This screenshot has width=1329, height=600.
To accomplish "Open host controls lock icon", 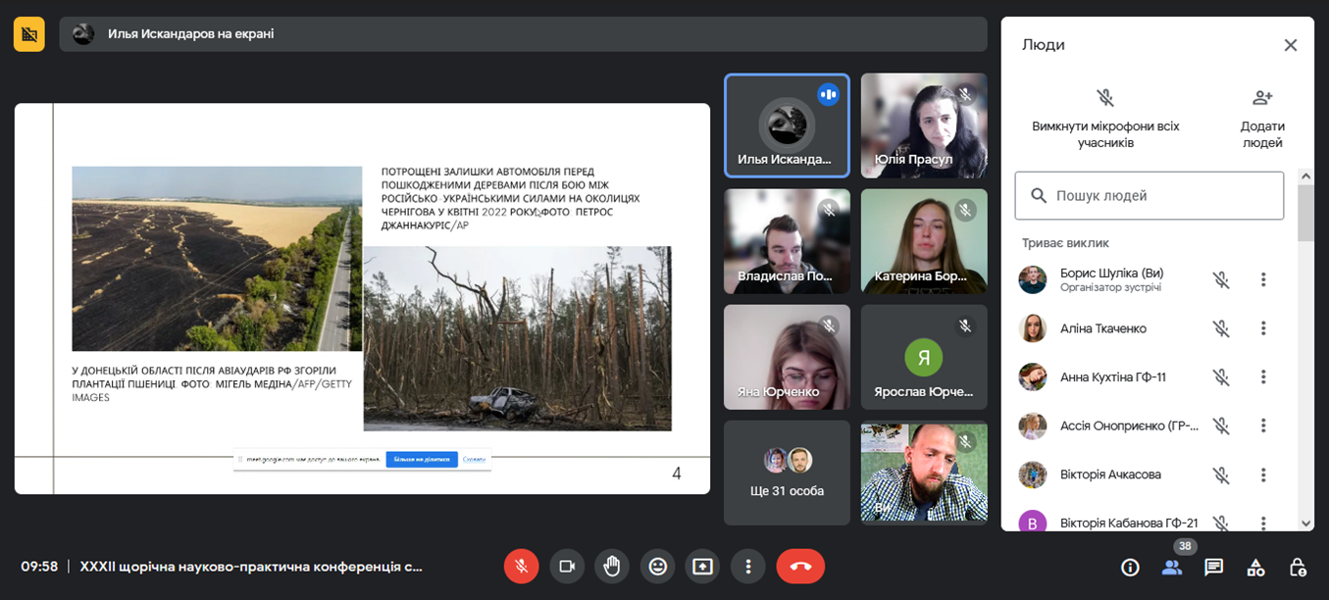I will [x=1298, y=567].
